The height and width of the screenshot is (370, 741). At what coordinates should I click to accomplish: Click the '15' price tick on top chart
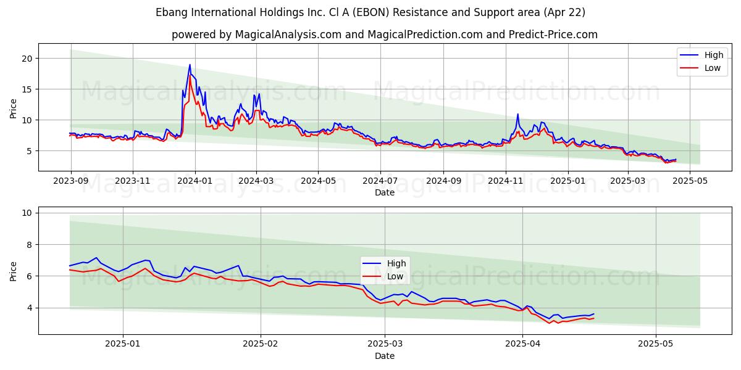28,89
